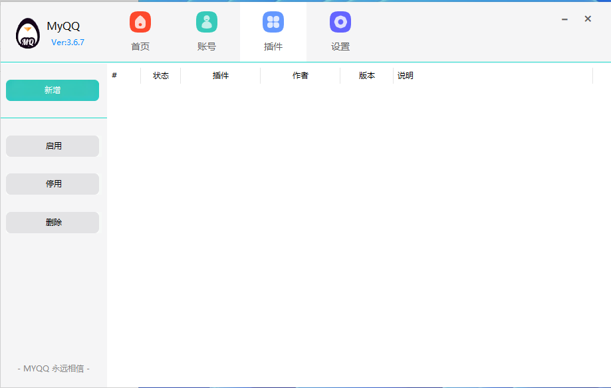Image resolution: width=611 pixels, height=388 pixels.
Task: Click the # column header
Action: point(114,76)
